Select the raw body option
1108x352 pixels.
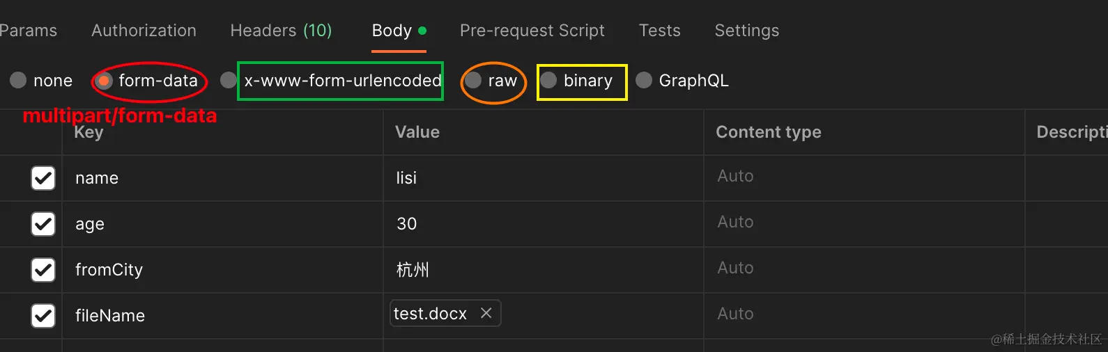474,81
